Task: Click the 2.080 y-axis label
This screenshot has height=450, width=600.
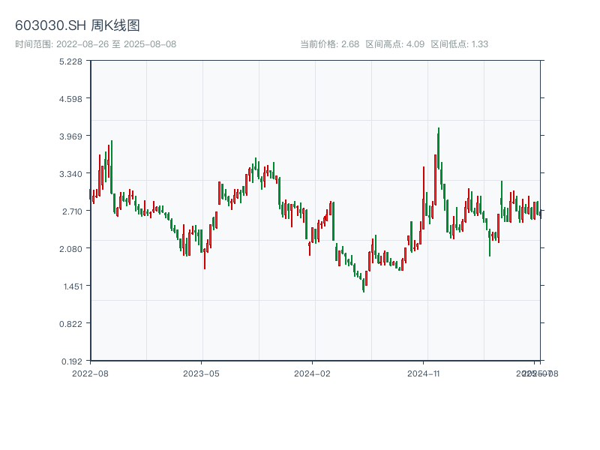Action: pyautogui.click(x=70, y=249)
